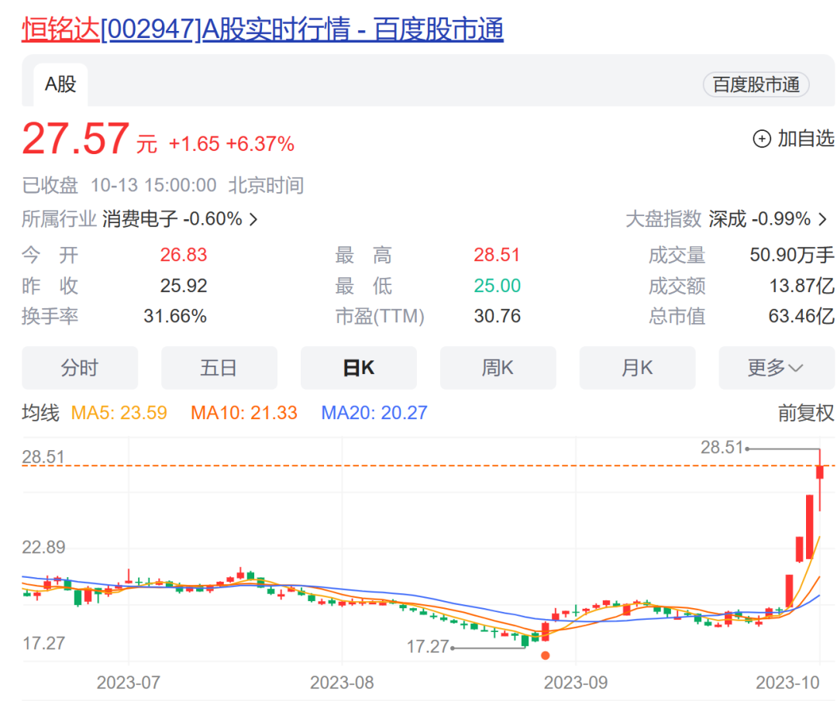
Task: Open the 更多 dropdown
Action: [776, 368]
